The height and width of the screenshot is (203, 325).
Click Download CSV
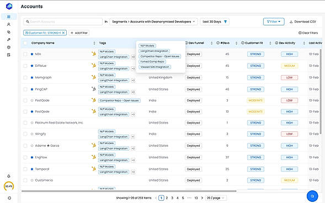pyautogui.click(x=302, y=22)
